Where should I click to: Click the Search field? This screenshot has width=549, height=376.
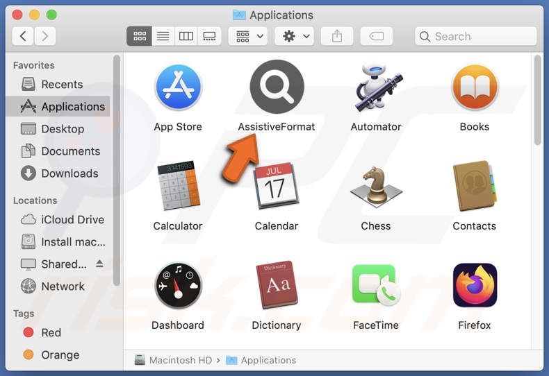tap(476, 36)
